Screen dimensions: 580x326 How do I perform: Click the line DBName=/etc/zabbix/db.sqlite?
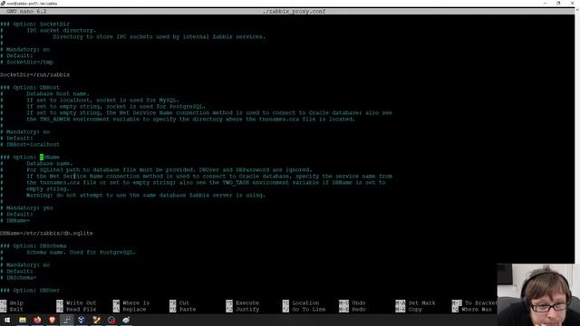click(x=46, y=234)
